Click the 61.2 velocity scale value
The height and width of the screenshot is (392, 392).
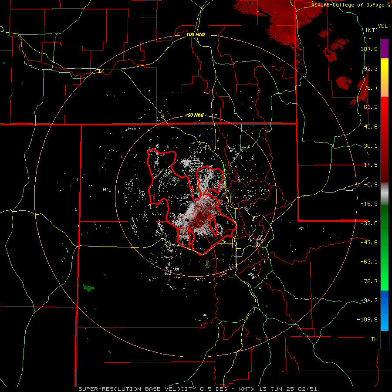(x=371, y=107)
